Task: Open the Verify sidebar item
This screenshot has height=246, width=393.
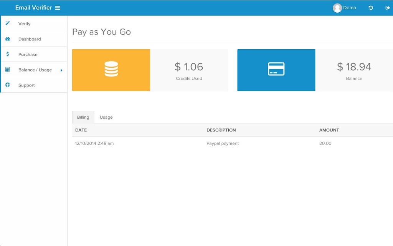Action: click(34, 23)
